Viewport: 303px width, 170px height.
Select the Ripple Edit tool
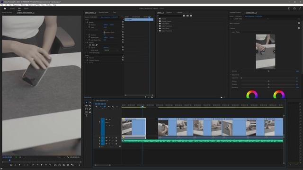click(x=86, y=106)
